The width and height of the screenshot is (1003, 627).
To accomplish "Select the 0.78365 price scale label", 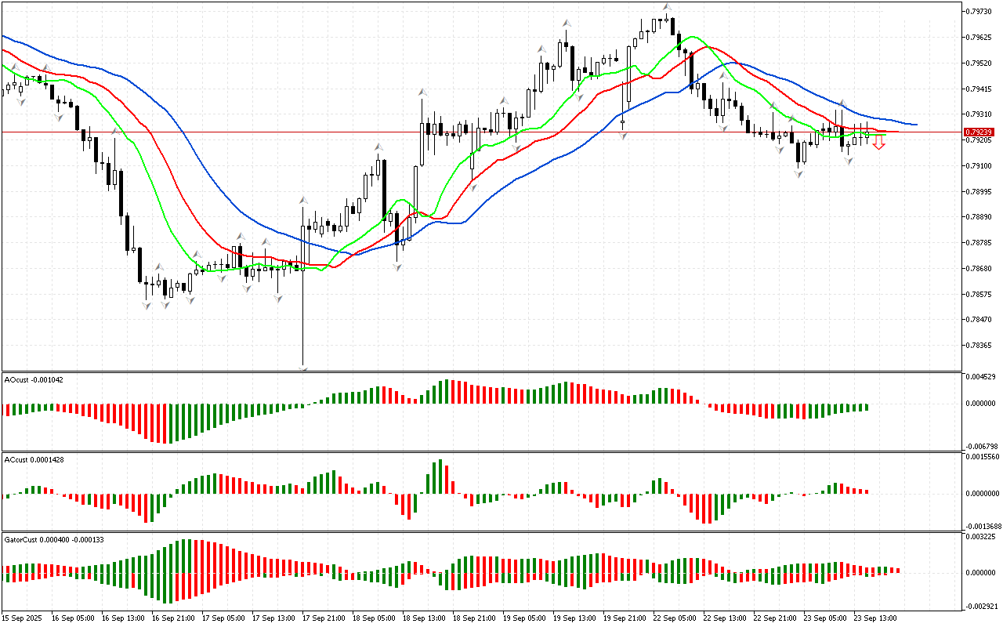I will (x=981, y=346).
